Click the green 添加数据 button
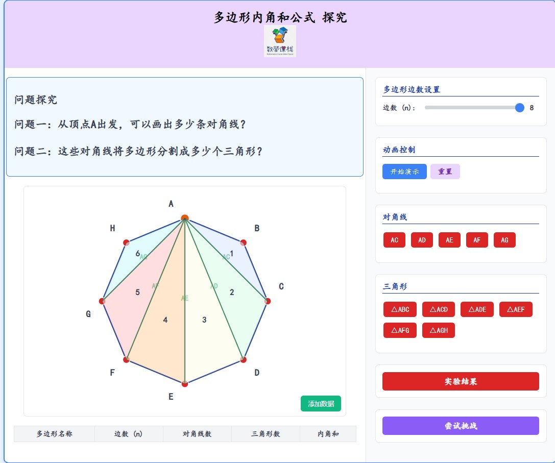555x463 pixels. 321,403
